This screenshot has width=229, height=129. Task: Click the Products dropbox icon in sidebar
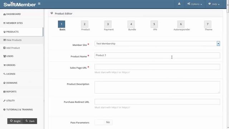tap(4, 32)
